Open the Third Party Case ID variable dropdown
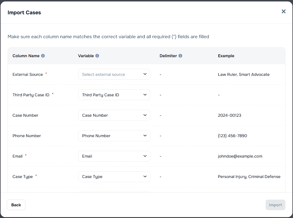The image size is (293, 218). (114, 95)
